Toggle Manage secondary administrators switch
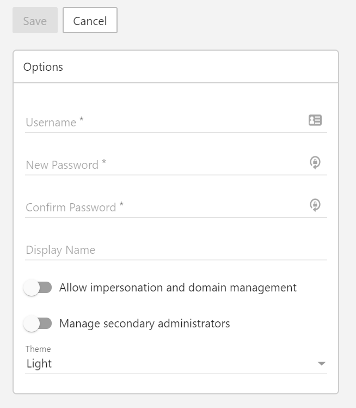Screen dimensions: 356x408 tap(38, 324)
